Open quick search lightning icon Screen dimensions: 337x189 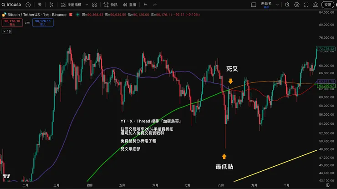click(287, 5)
